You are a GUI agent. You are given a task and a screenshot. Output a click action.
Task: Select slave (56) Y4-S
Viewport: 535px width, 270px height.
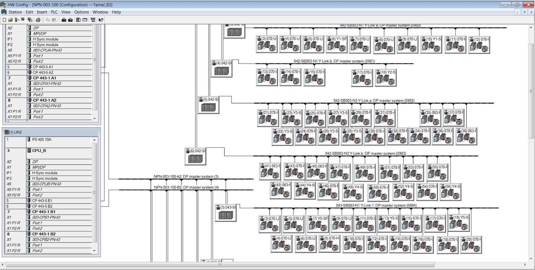tap(450, 192)
